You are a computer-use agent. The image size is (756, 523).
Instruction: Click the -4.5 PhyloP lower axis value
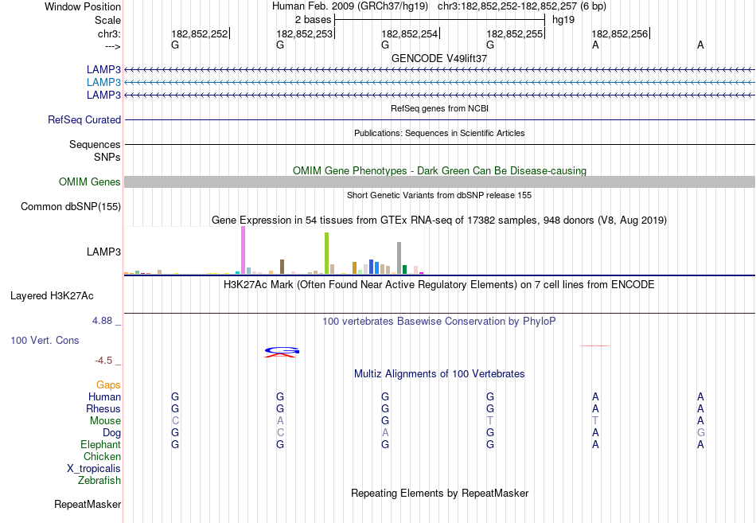103,361
